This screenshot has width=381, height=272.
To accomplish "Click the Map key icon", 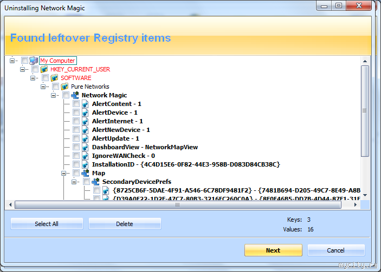I will (x=85, y=173).
